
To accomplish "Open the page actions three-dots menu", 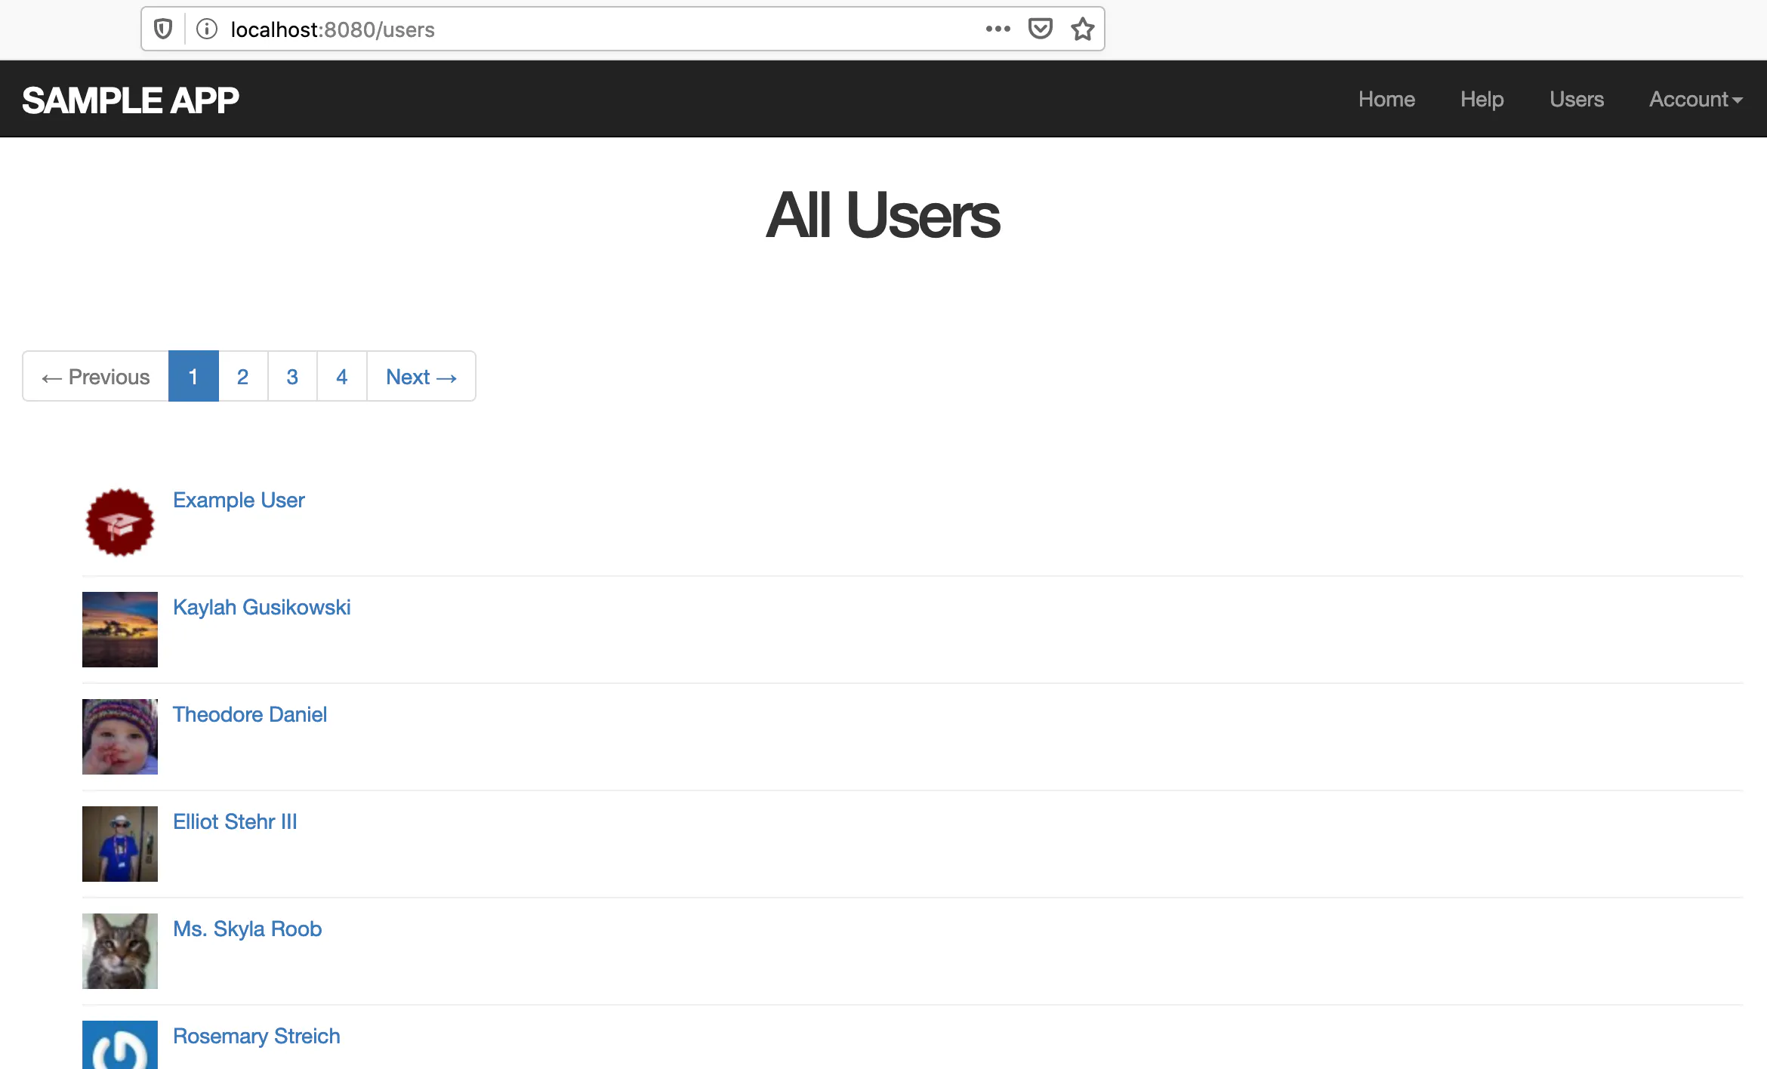I will point(998,29).
